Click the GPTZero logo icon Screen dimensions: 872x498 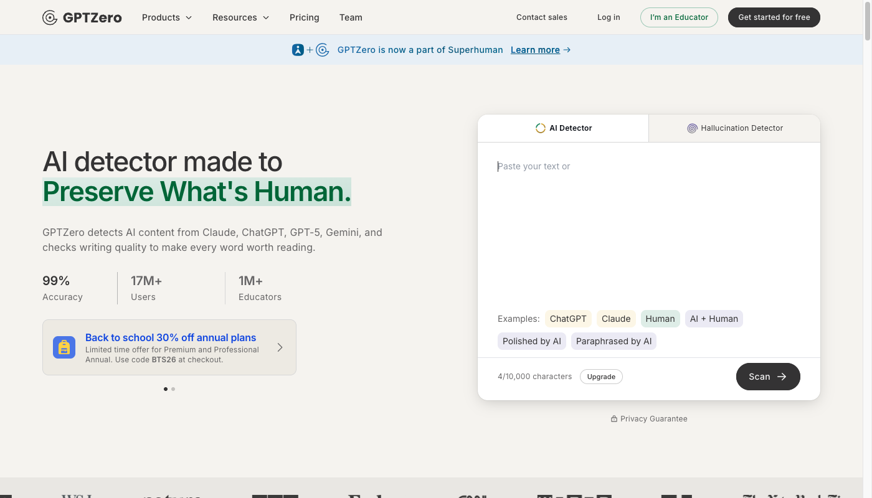tap(50, 17)
